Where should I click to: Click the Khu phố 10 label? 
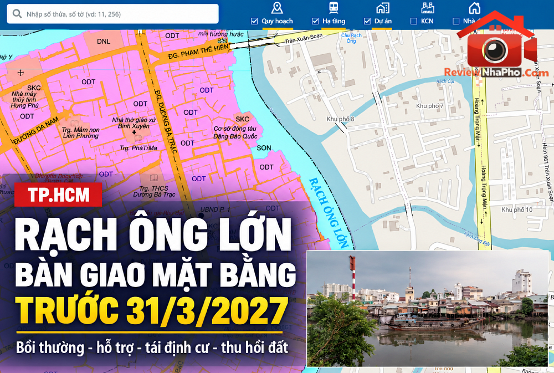click(x=517, y=210)
